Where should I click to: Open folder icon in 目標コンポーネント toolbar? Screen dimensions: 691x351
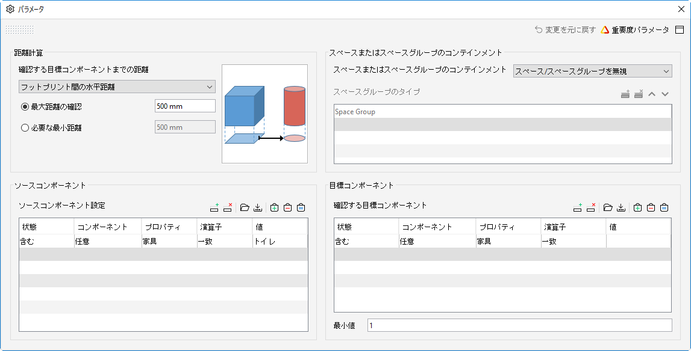click(x=608, y=207)
